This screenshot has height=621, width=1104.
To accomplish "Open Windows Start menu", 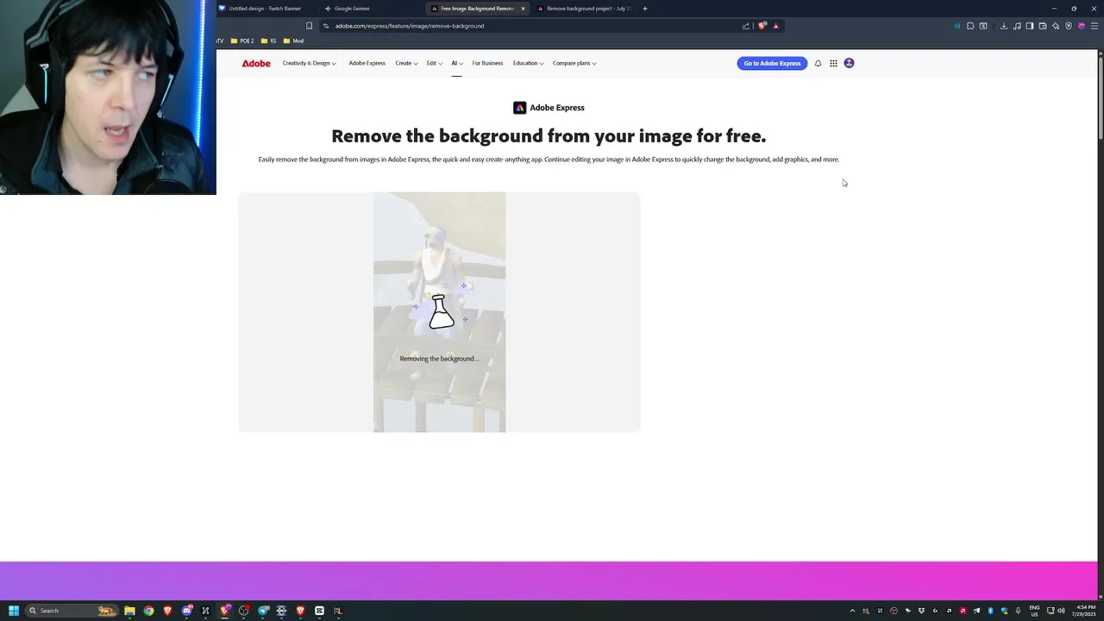I will 14,611.
